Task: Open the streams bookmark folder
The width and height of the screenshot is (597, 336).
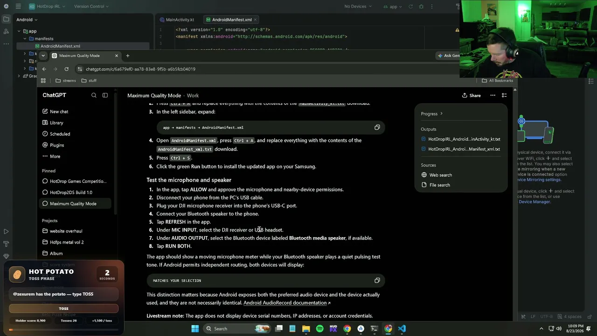Action: [x=65, y=80]
